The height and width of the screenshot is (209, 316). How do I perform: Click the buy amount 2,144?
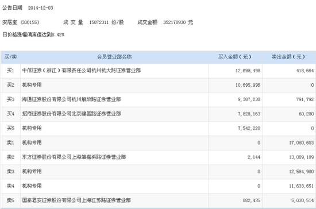tap(254, 157)
